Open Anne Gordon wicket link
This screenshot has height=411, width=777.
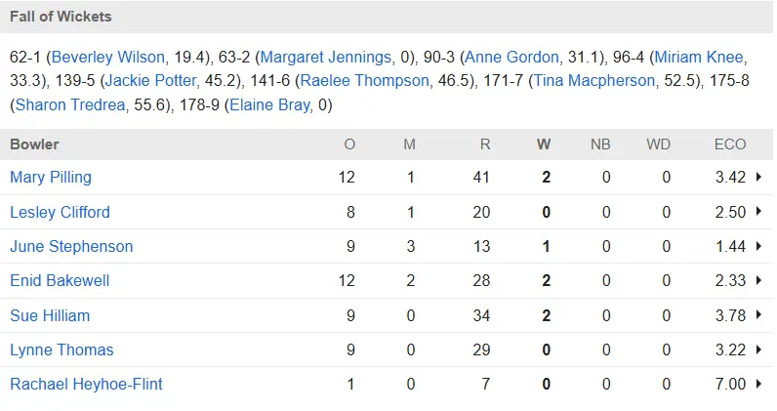pos(511,57)
